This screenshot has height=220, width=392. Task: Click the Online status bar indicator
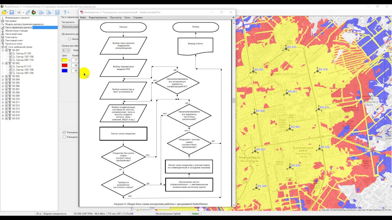pos(195,214)
